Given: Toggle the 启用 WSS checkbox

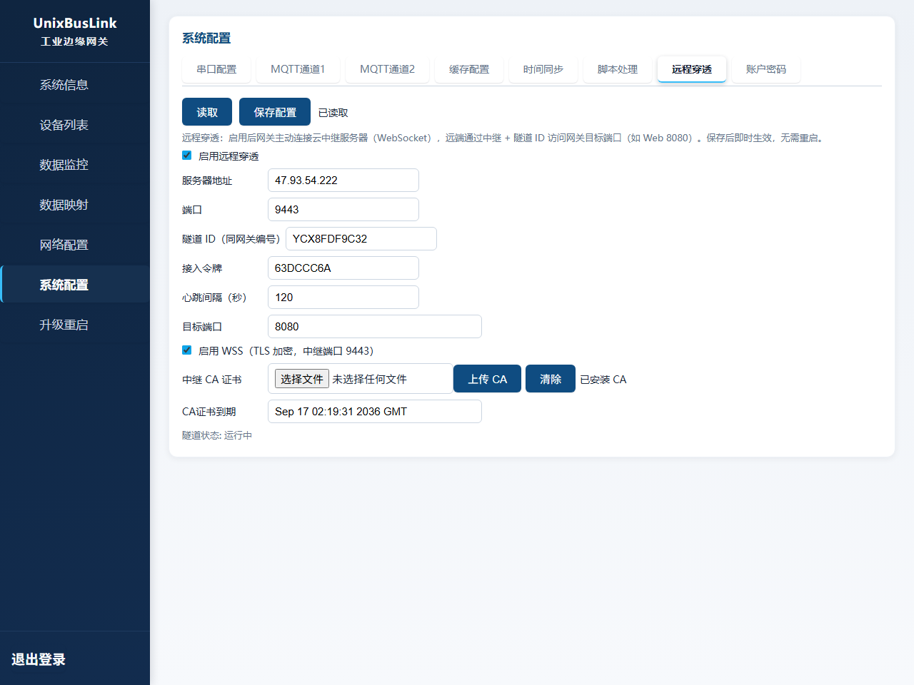Looking at the screenshot, I should tap(187, 350).
